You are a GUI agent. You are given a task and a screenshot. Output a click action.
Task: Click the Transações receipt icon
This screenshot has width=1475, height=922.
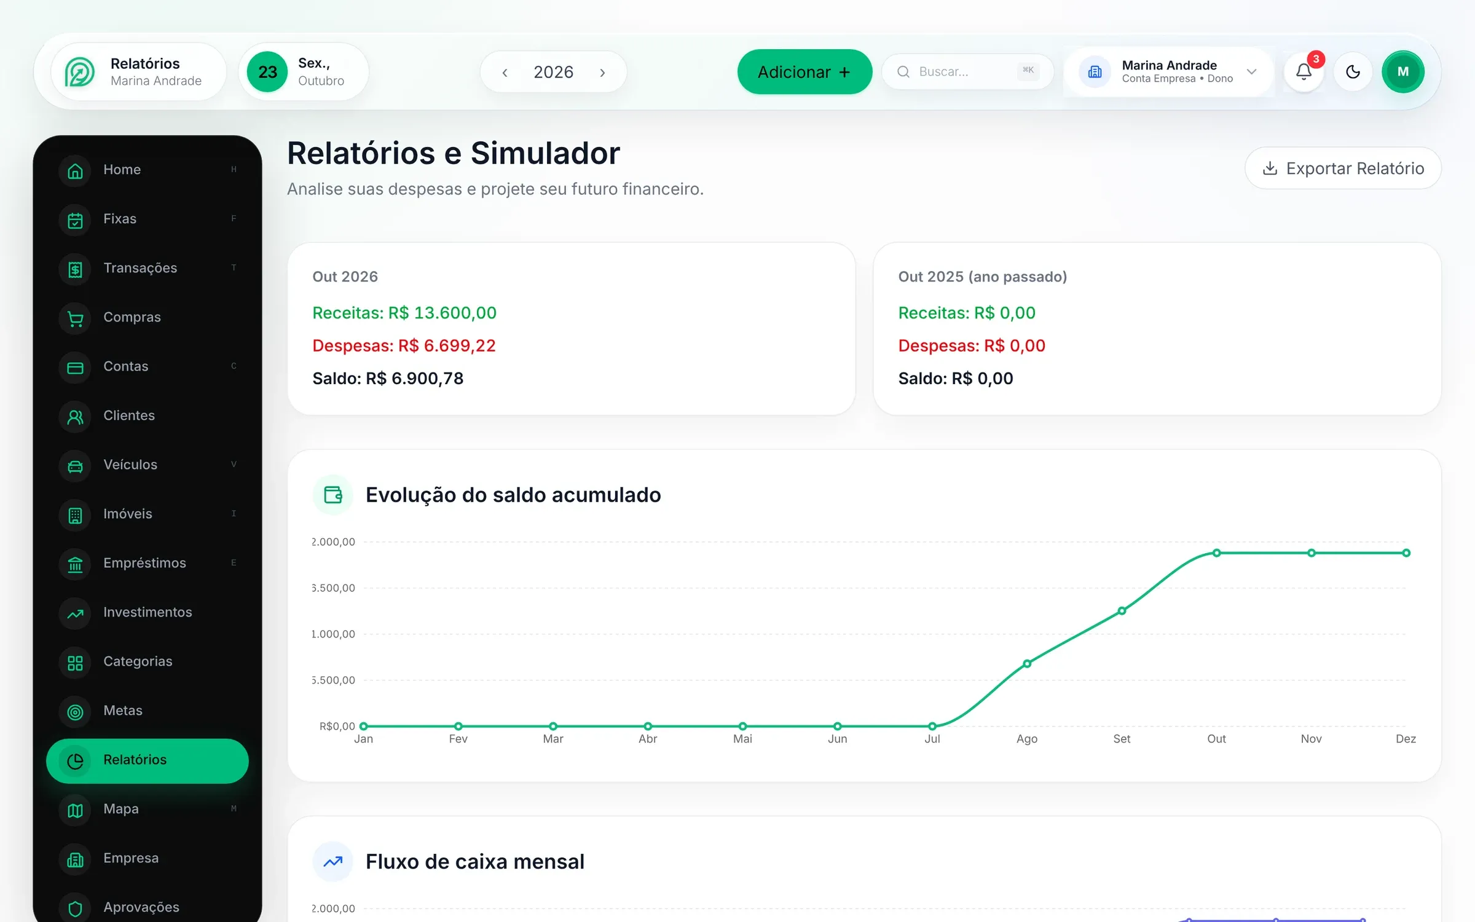tap(75, 269)
